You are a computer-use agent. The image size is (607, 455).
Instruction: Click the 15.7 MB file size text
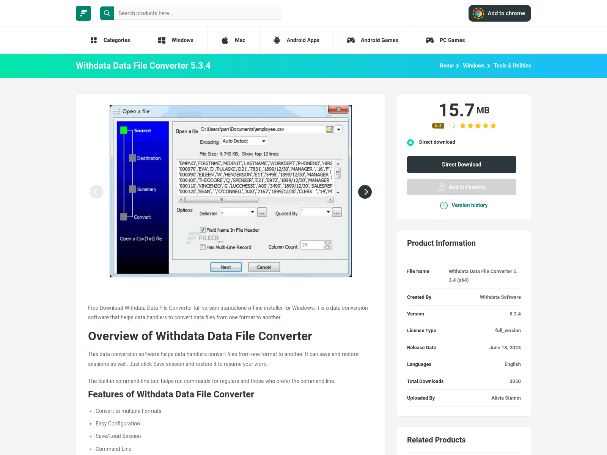coord(464,110)
